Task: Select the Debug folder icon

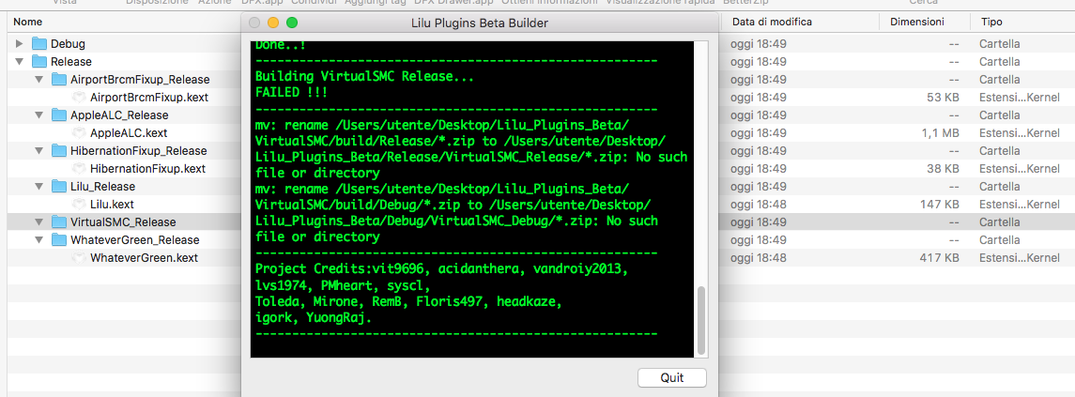Action: tap(39, 44)
